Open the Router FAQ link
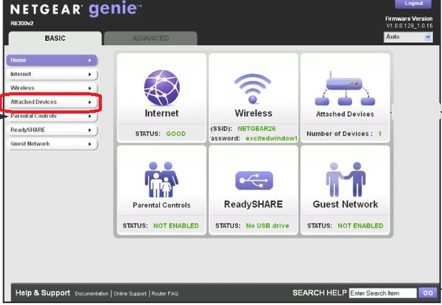Image resolution: width=442 pixels, height=305 pixels. 165,294
